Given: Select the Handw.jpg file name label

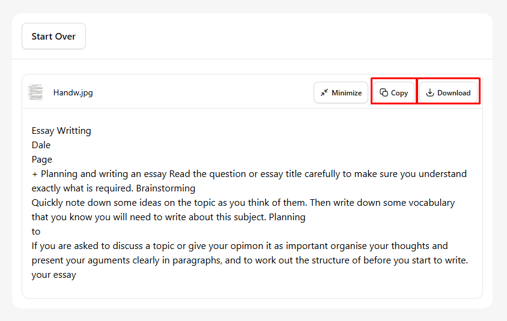Looking at the screenshot, I should point(73,92).
